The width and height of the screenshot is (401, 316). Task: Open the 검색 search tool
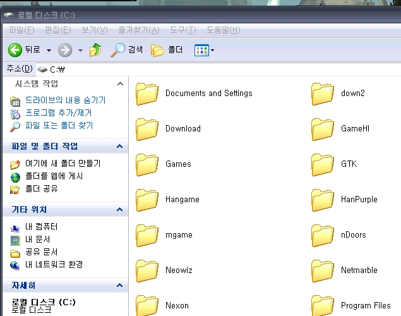point(126,50)
